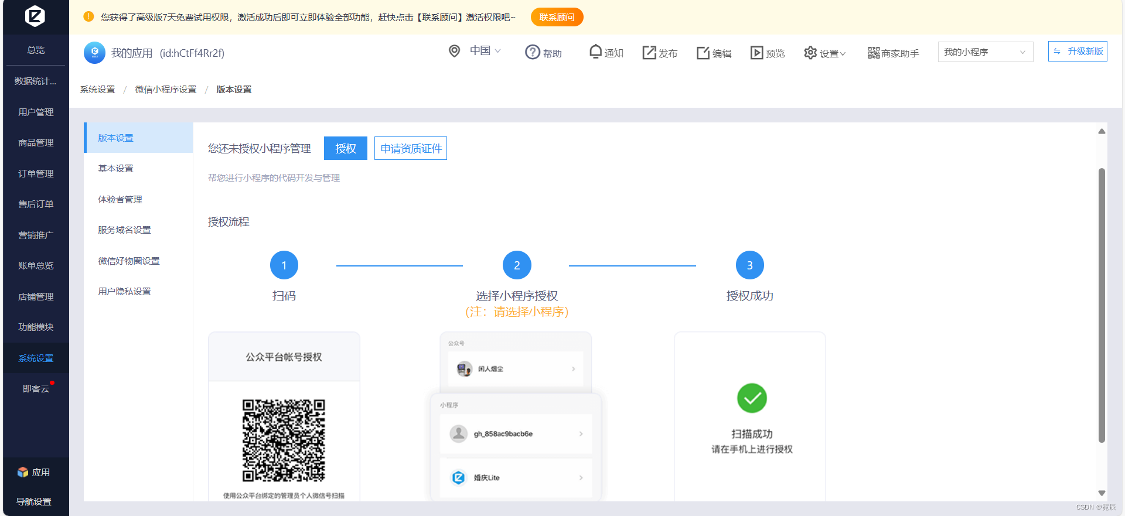Click the app avatar icon beside 我的应用
This screenshot has height=516, width=1125.
point(94,53)
